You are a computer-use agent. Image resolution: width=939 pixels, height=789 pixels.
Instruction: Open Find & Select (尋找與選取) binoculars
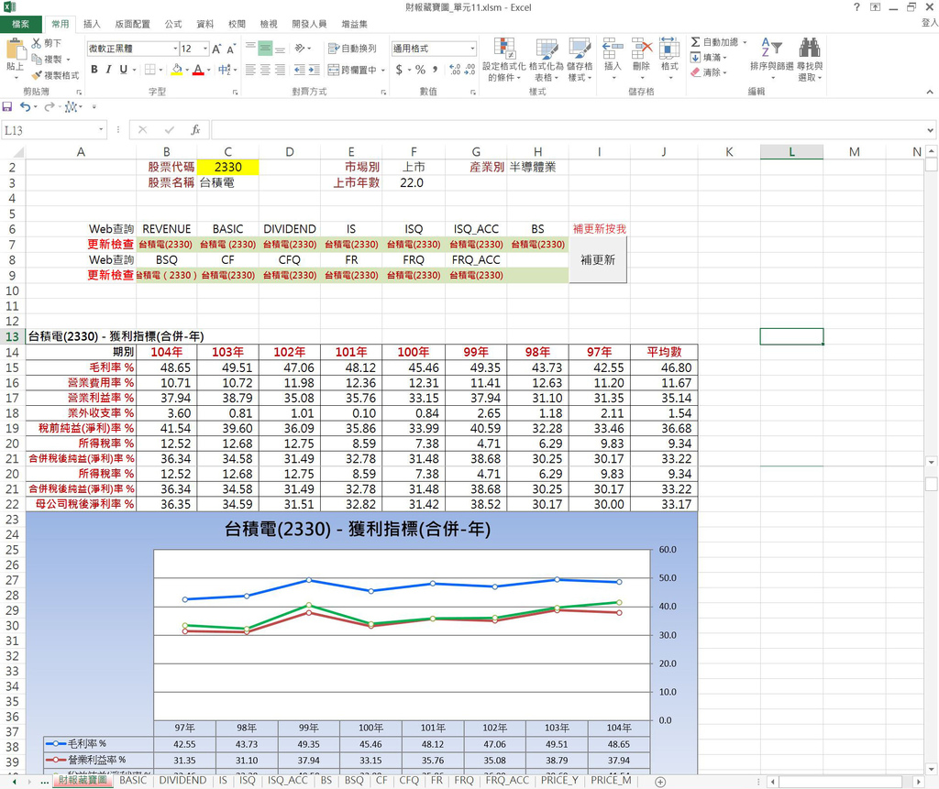tap(810, 60)
